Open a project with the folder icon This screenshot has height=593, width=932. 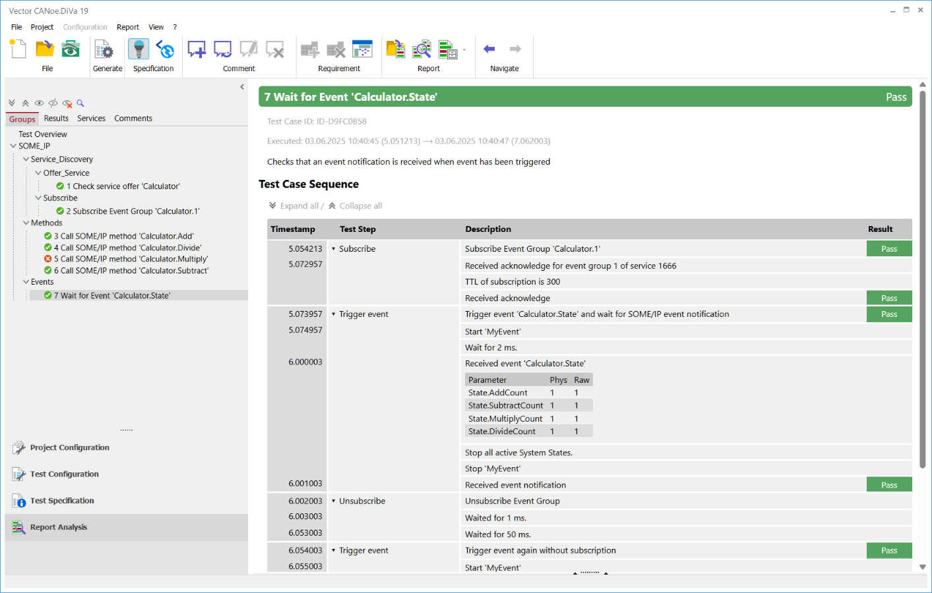click(x=45, y=49)
